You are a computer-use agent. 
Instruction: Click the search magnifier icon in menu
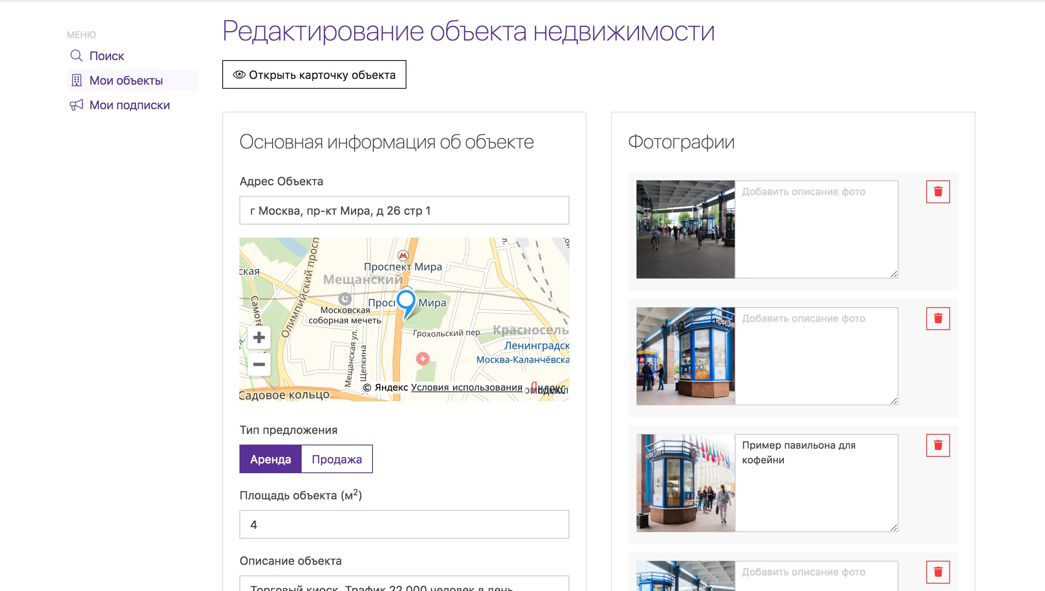pyautogui.click(x=76, y=56)
